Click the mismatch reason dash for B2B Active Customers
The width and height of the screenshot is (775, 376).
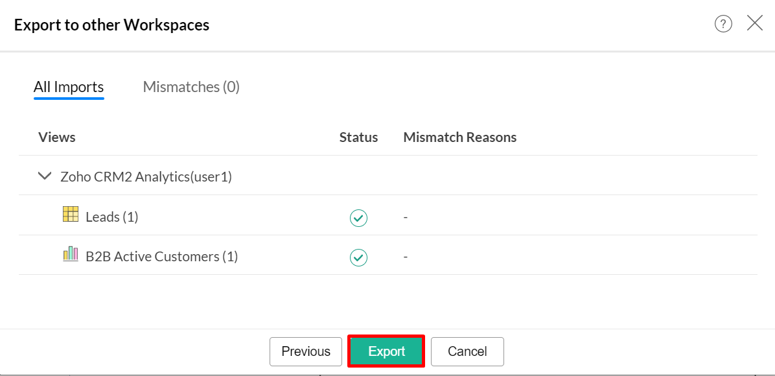pos(406,257)
